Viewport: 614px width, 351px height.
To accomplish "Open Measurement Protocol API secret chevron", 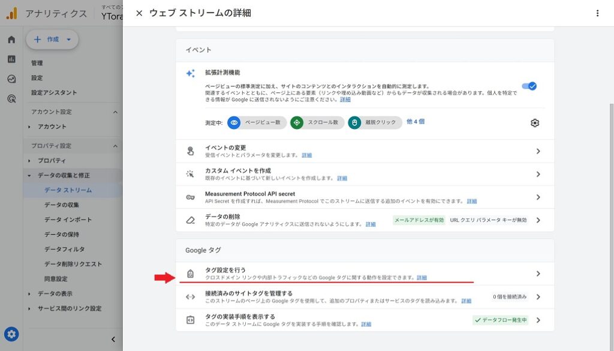I will point(538,197).
